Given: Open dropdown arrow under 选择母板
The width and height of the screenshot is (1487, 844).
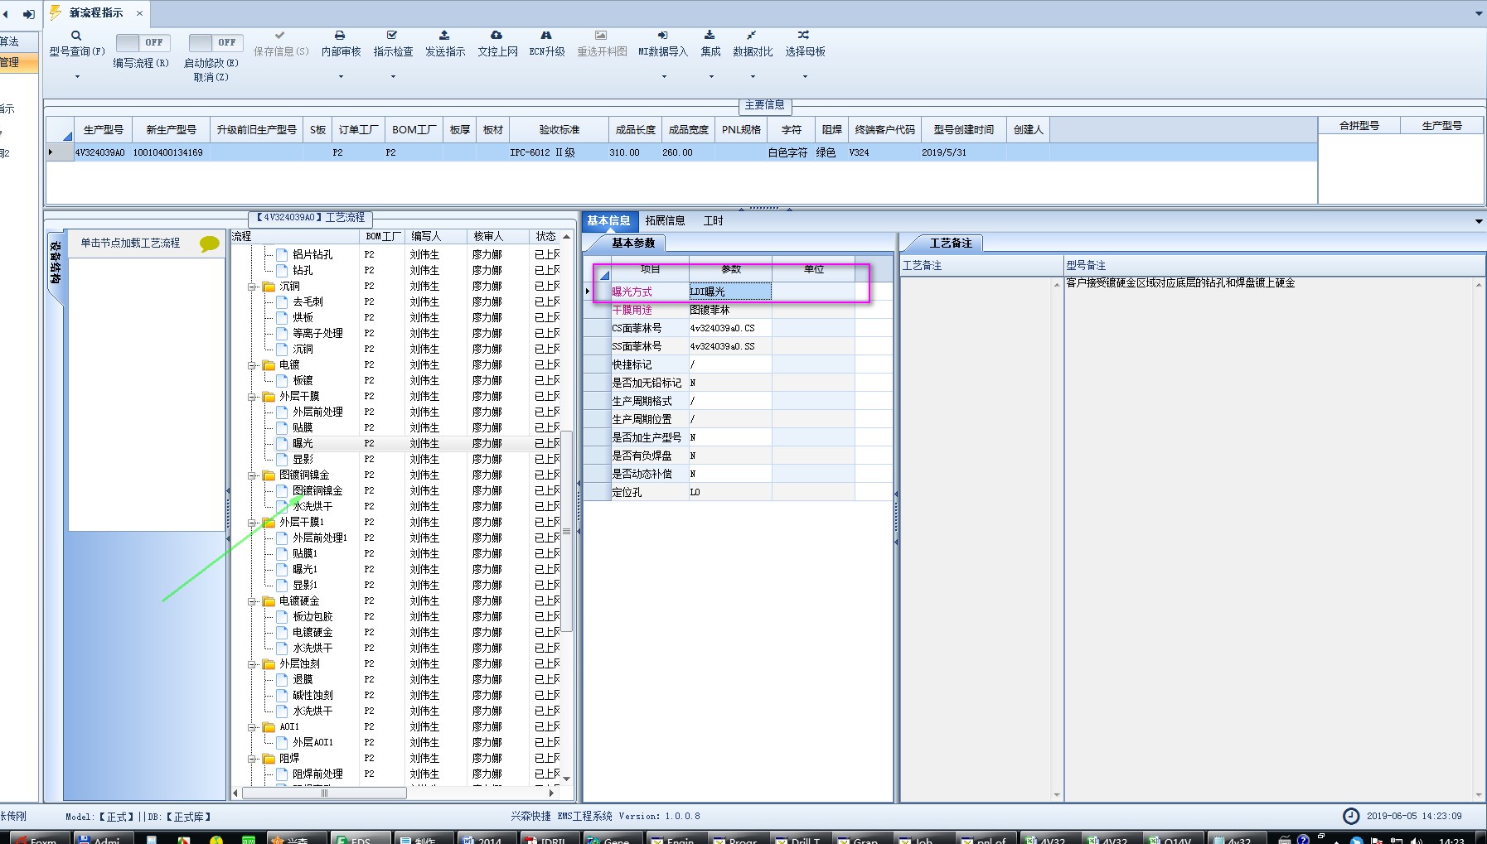Looking at the screenshot, I should pyautogui.click(x=805, y=77).
